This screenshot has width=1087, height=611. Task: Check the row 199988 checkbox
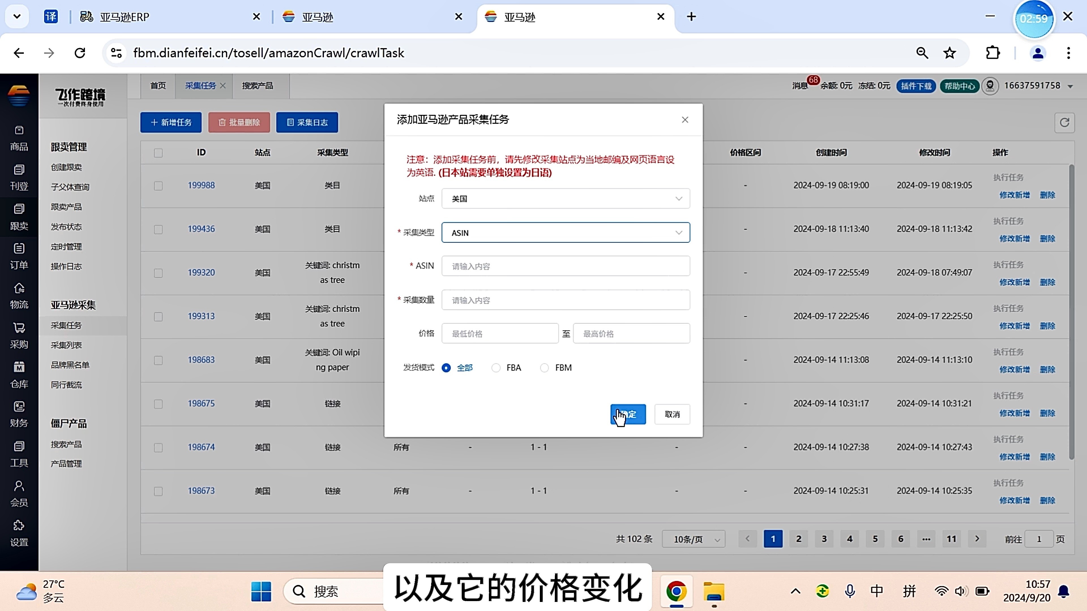tap(158, 186)
